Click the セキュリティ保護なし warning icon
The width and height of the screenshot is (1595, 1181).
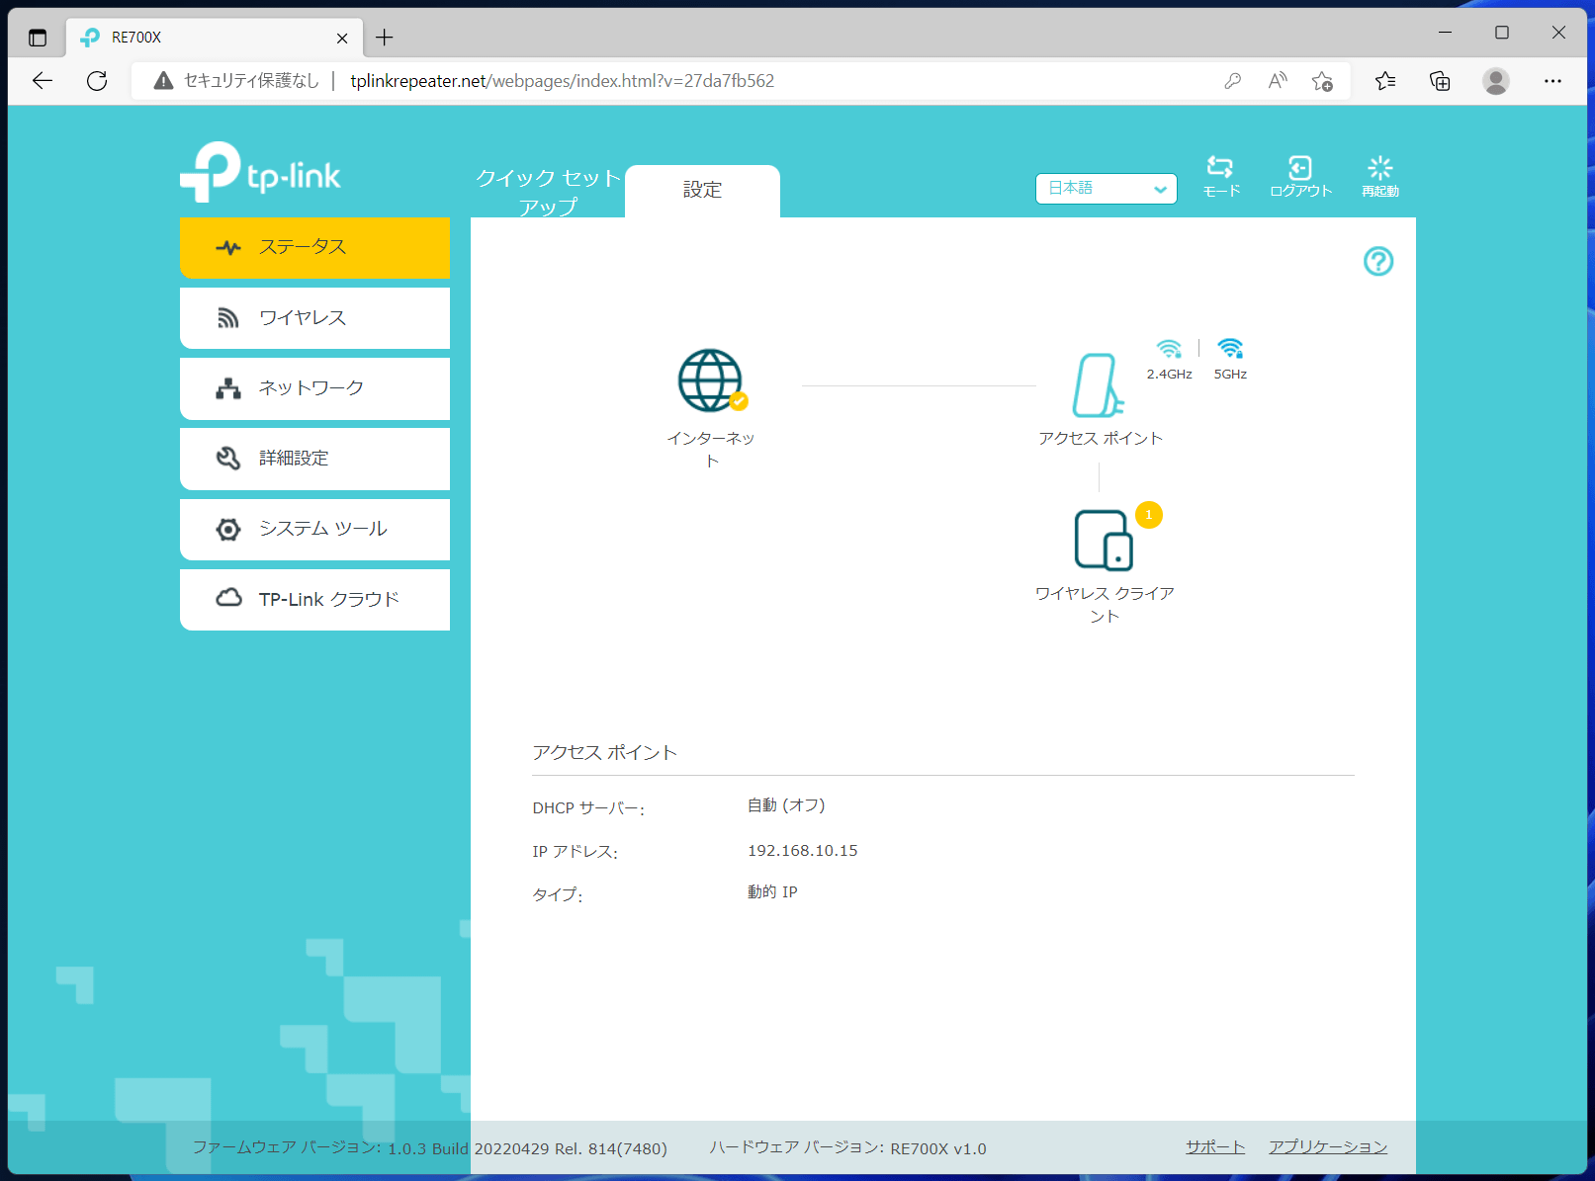[x=164, y=81]
